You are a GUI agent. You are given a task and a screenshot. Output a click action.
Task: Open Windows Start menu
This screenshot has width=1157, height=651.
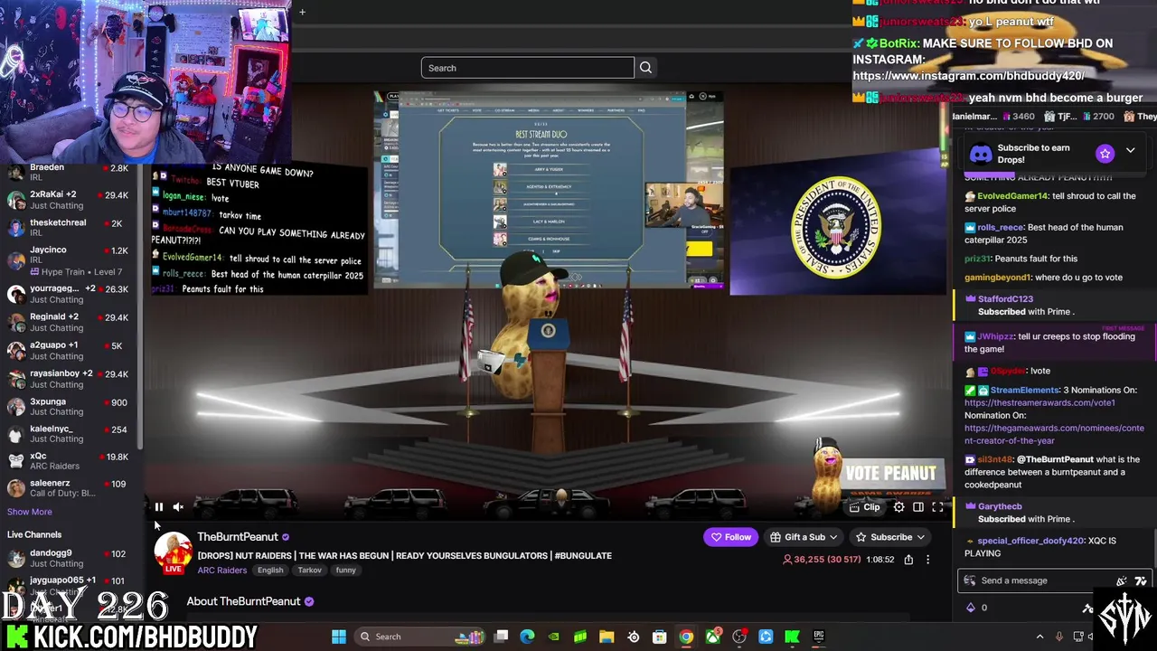click(339, 637)
